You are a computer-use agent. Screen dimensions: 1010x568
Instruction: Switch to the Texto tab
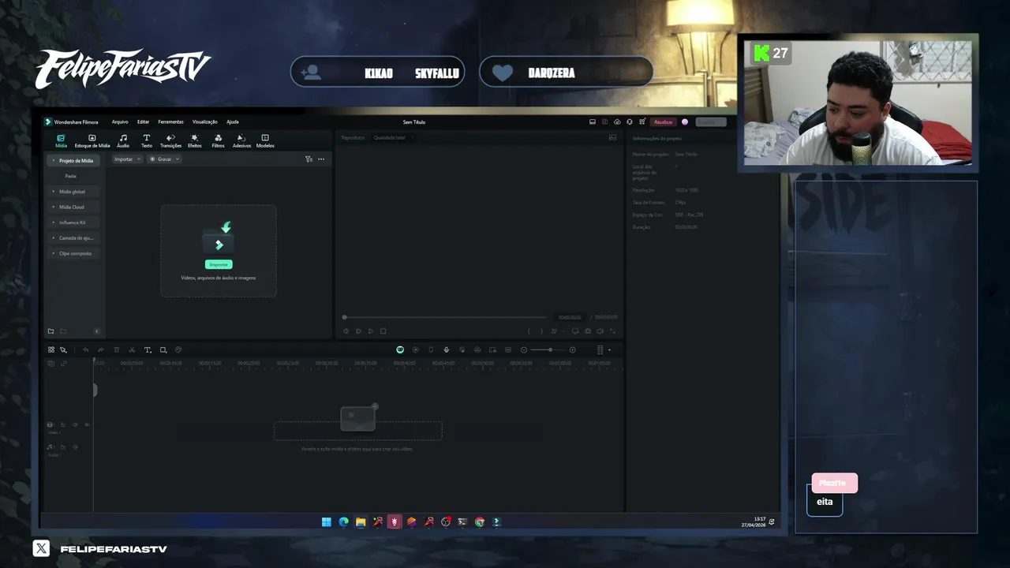click(x=147, y=141)
